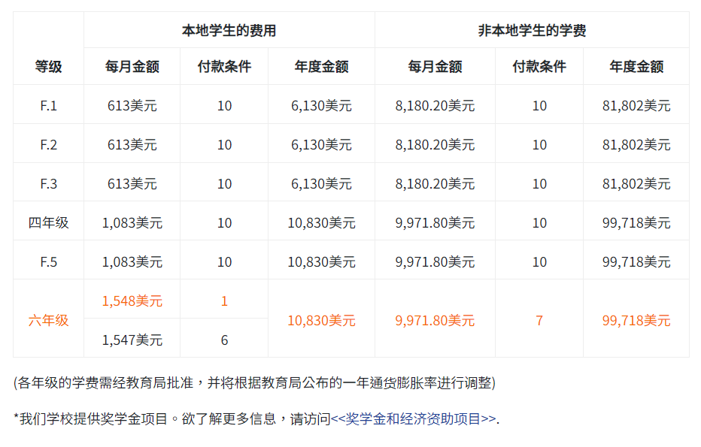This screenshot has width=701, height=447.
Task: Click the orange 10,830美元 annual amount
Action: [x=321, y=320]
